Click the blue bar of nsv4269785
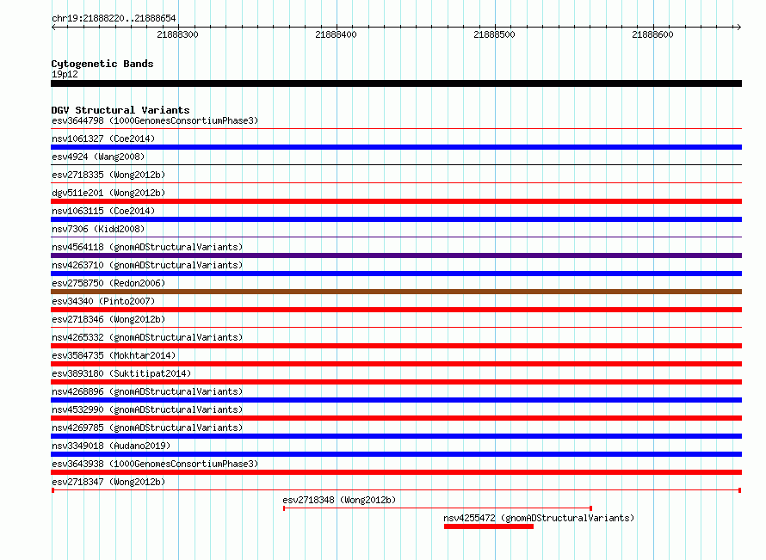The height and width of the screenshot is (560, 766). point(396,436)
